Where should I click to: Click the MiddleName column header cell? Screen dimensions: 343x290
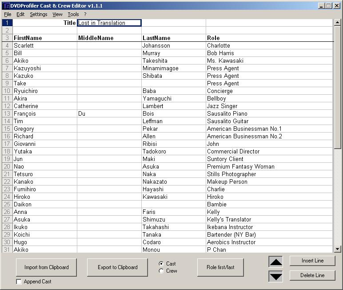(109, 38)
